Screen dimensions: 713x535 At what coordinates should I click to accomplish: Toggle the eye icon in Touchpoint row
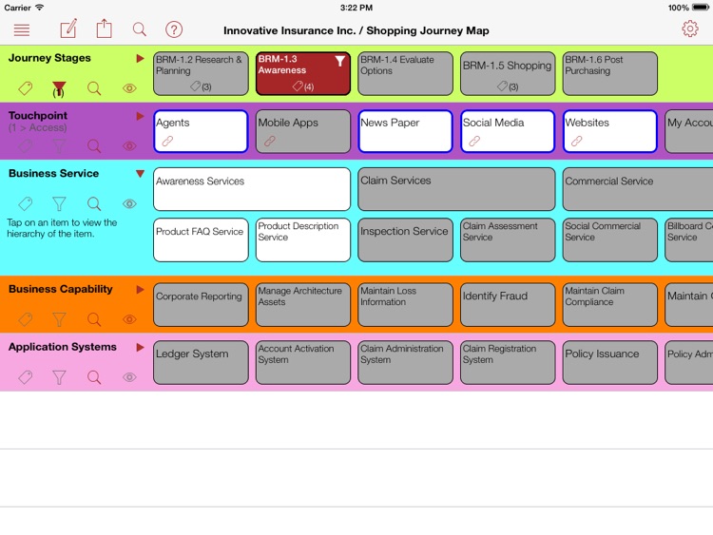click(129, 146)
